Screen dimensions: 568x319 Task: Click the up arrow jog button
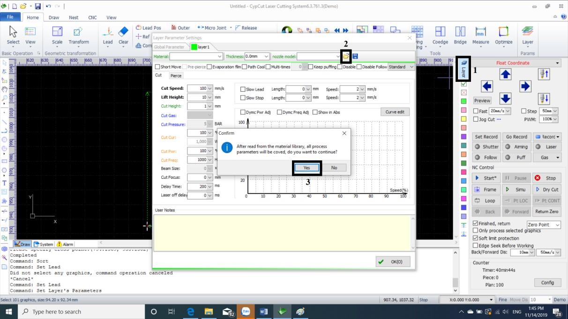pyautogui.click(x=506, y=74)
